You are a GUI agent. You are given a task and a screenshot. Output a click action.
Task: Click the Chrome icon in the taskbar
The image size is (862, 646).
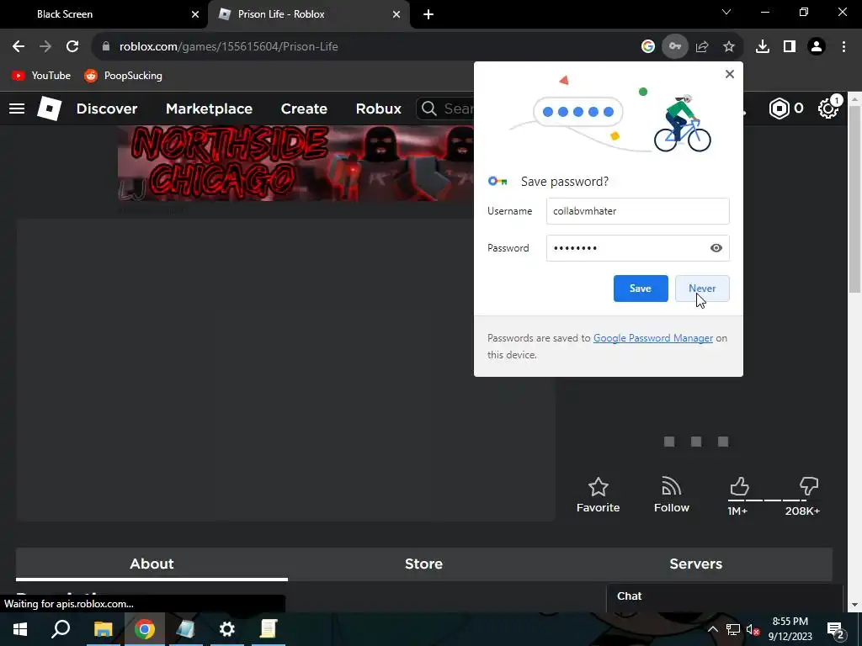(145, 629)
